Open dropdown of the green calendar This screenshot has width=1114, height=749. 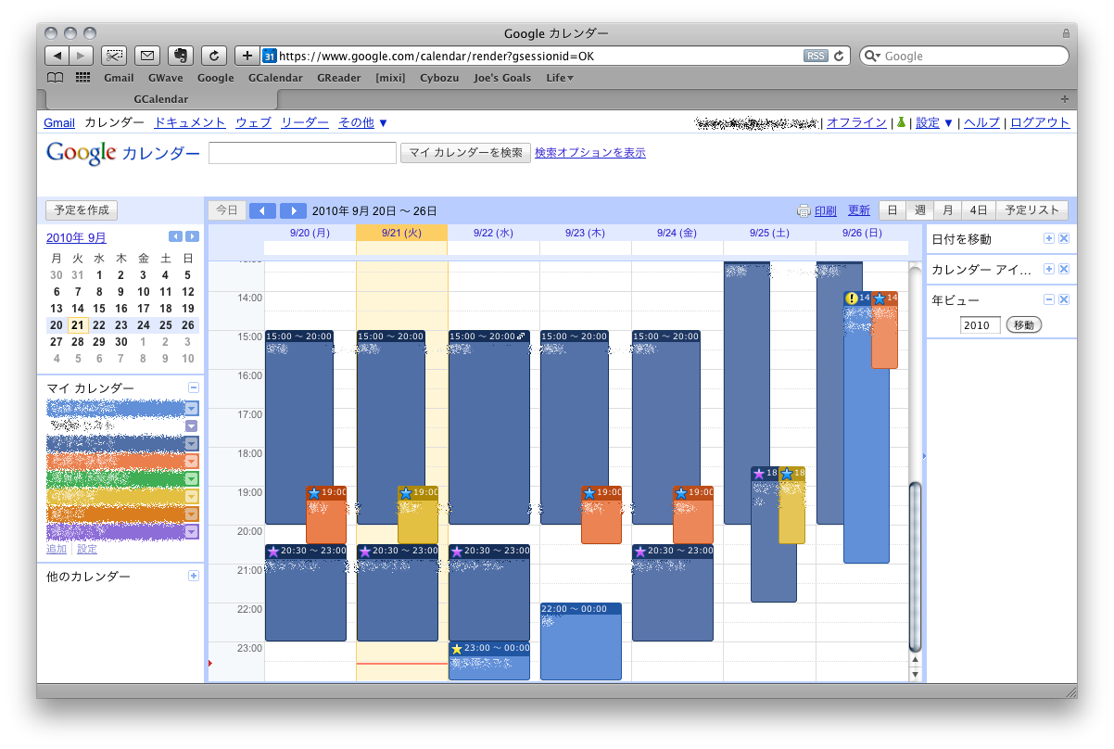pyautogui.click(x=192, y=478)
